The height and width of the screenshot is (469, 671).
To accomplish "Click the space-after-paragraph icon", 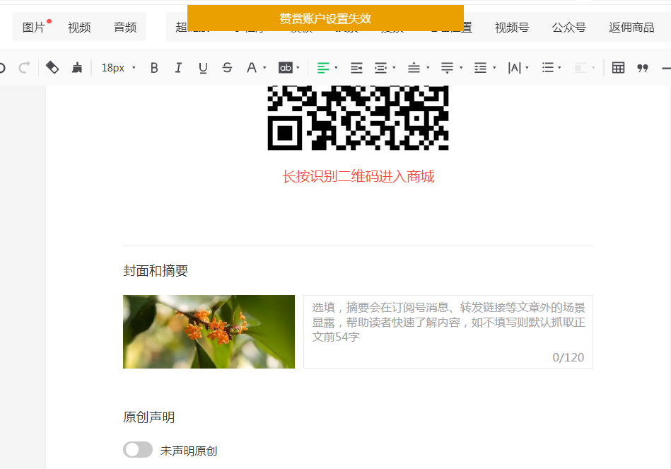I will click(447, 68).
